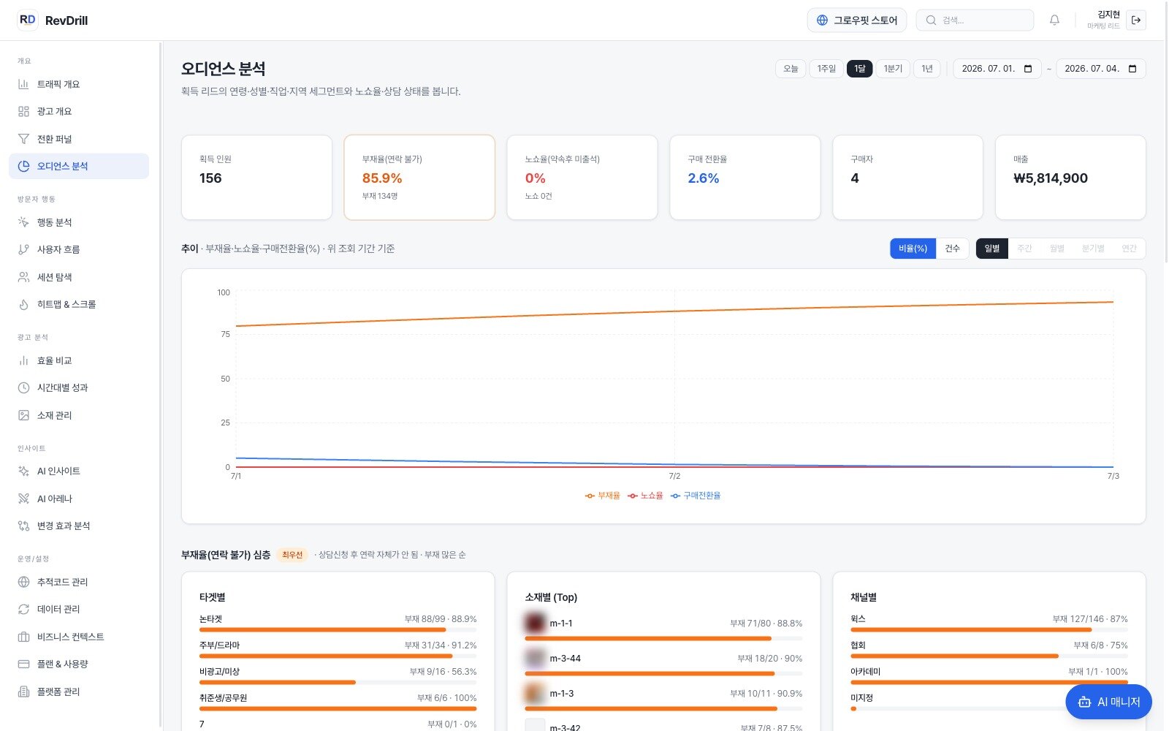Select 주간 chart granularity
The width and height of the screenshot is (1169, 731).
point(1024,249)
